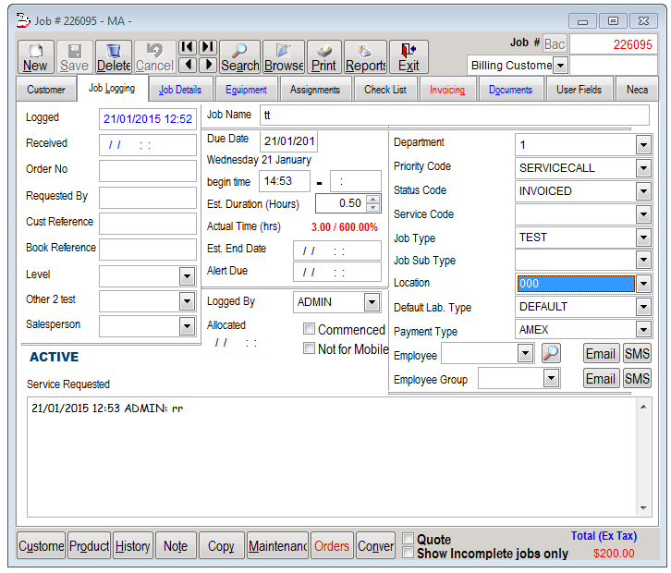Jump to first record arrow button
Viewport: 671px width, 573px height.
(188, 47)
